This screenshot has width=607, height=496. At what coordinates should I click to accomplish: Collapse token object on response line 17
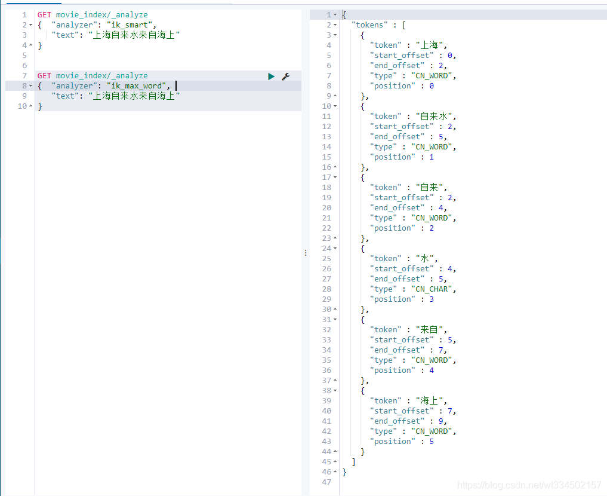point(335,177)
